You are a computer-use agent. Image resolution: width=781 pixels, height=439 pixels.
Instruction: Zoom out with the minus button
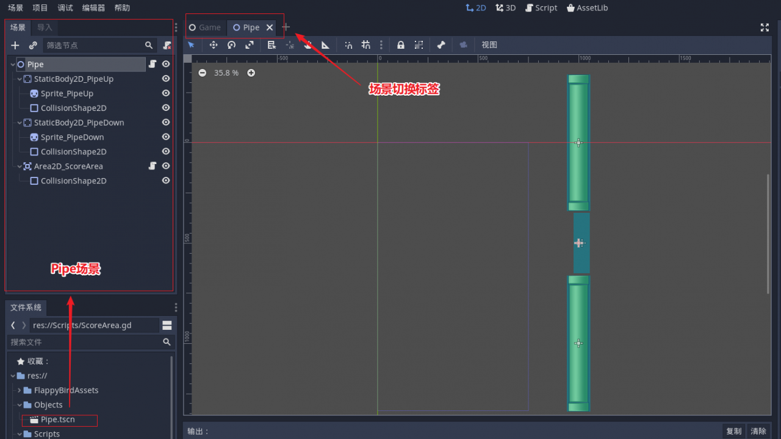203,73
